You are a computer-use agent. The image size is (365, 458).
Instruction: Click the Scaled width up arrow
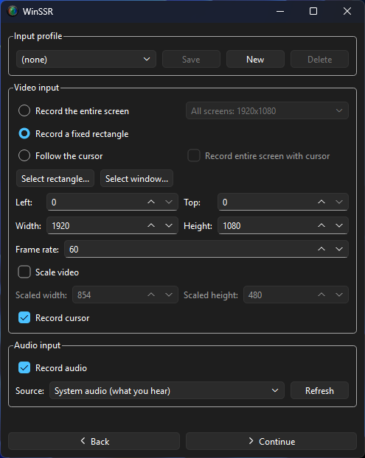click(x=151, y=295)
